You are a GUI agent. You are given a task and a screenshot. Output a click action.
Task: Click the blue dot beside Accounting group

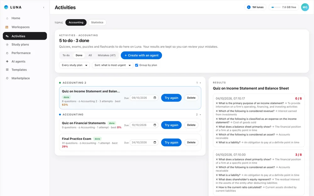(60, 114)
